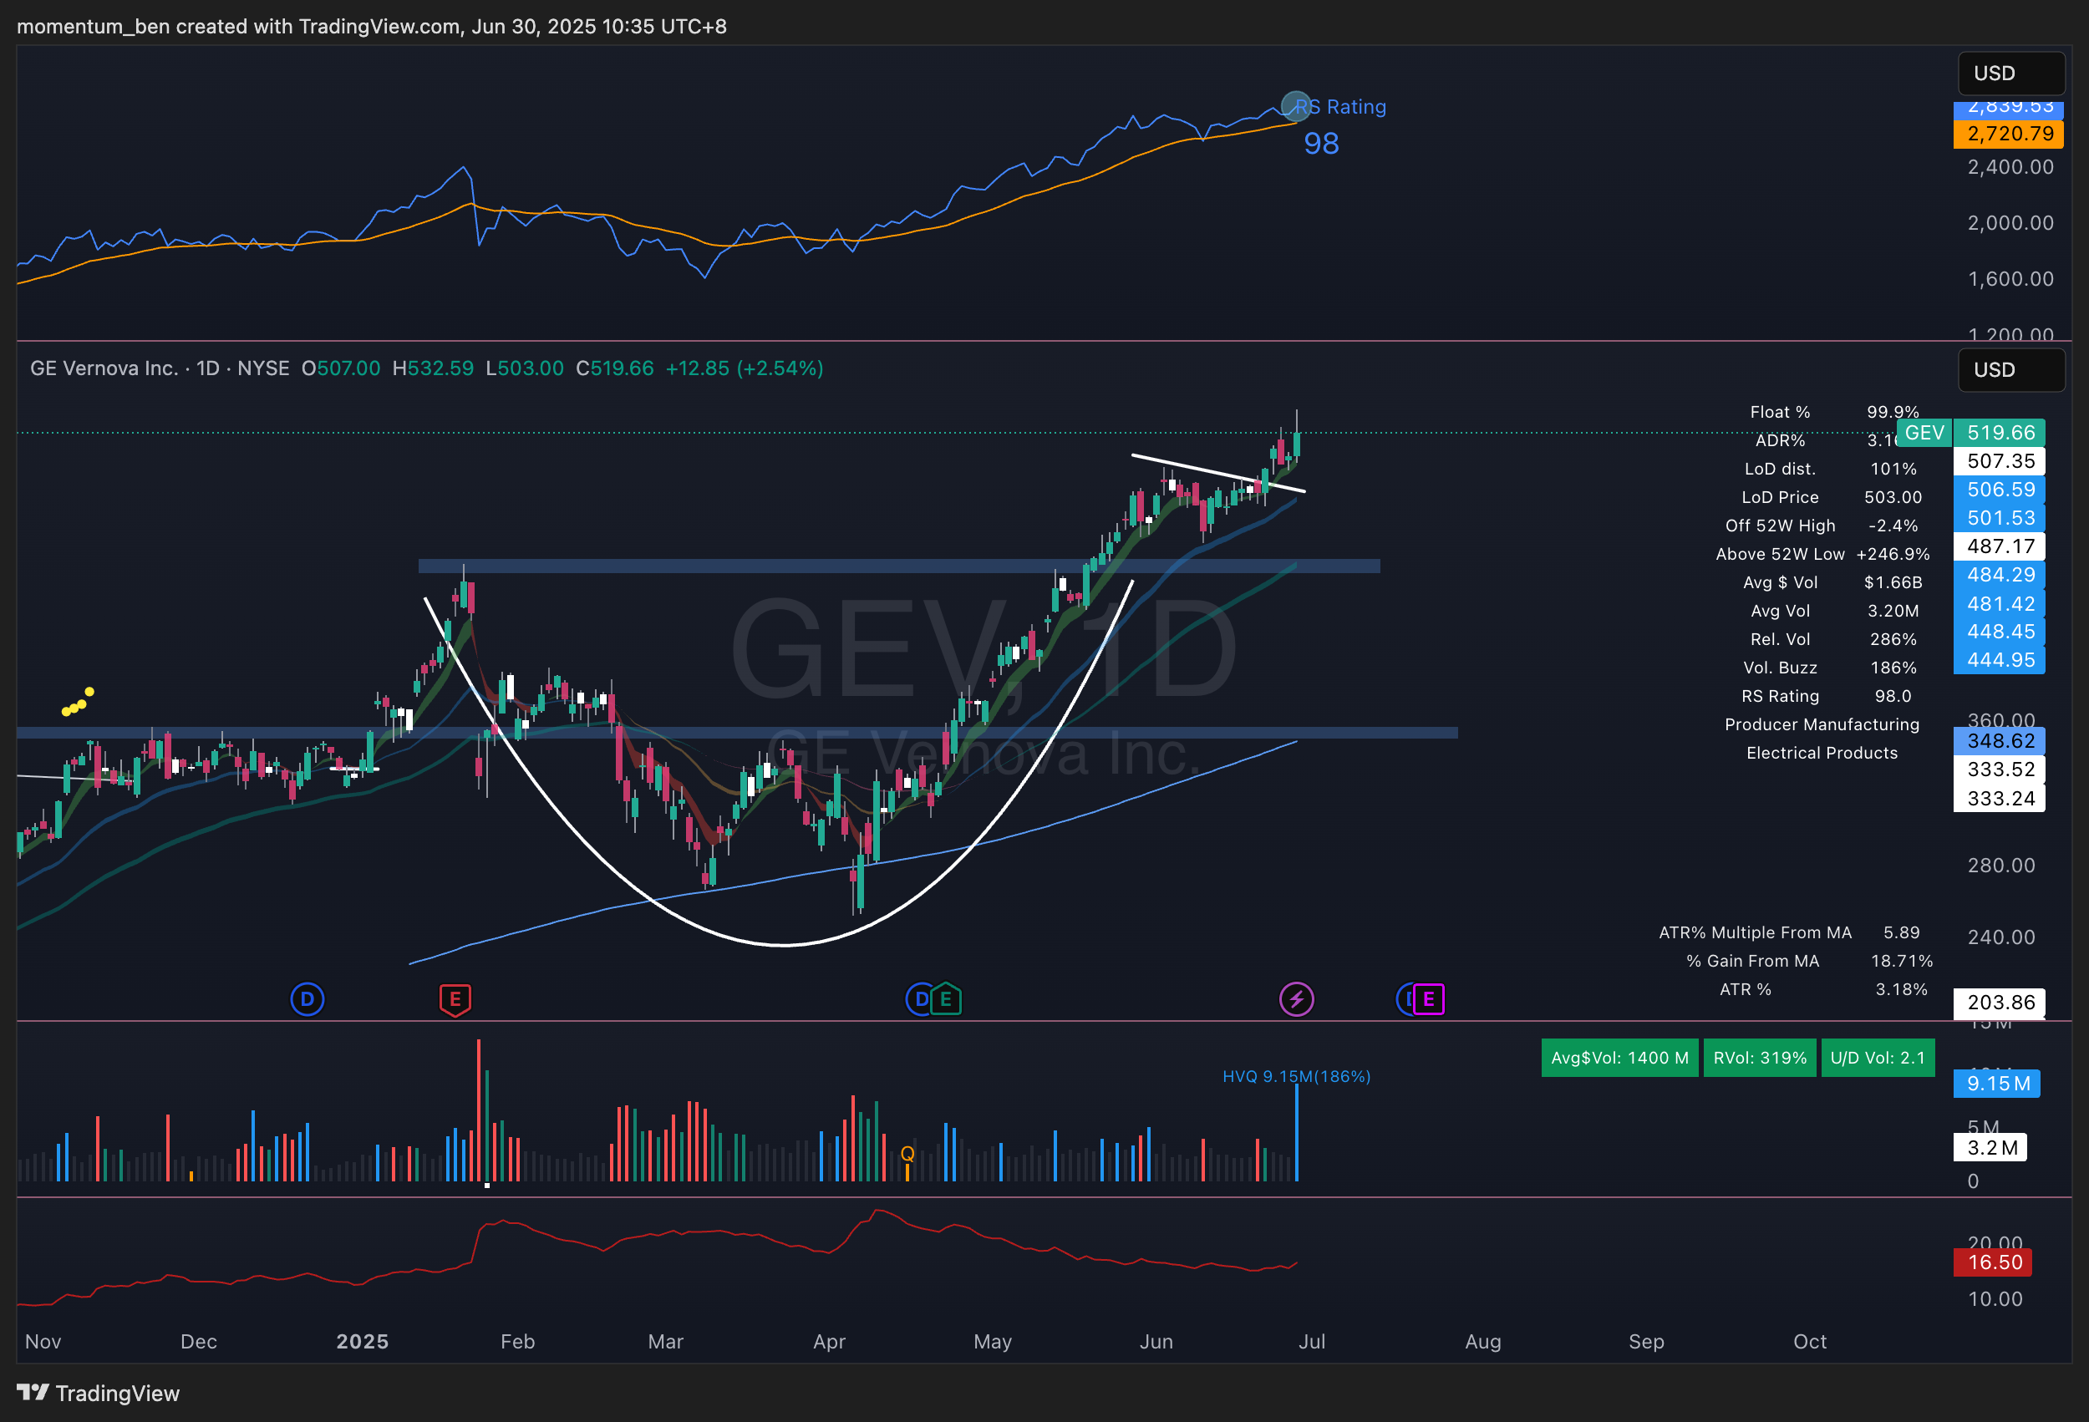This screenshot has width=2089, height=1422.
Task: Click the purple lightning bolt event icon
Action: coord(1295,998)
